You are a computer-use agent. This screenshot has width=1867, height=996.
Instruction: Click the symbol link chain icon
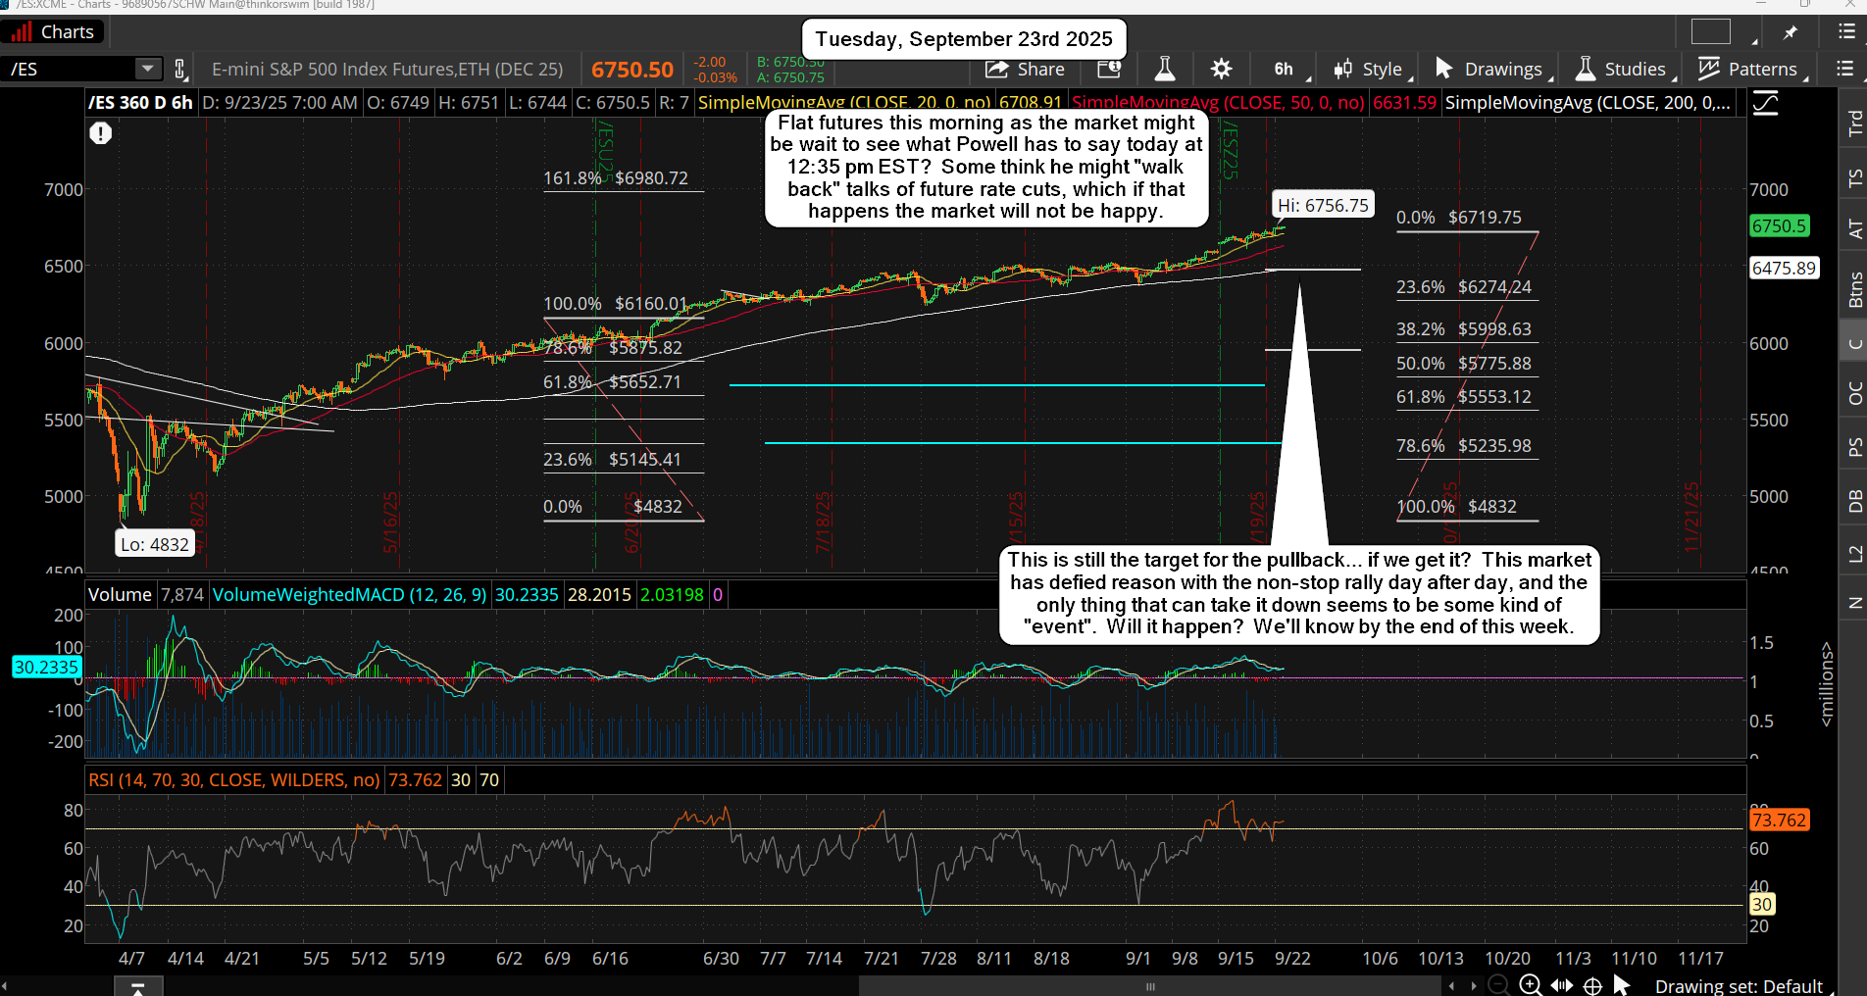180,69
